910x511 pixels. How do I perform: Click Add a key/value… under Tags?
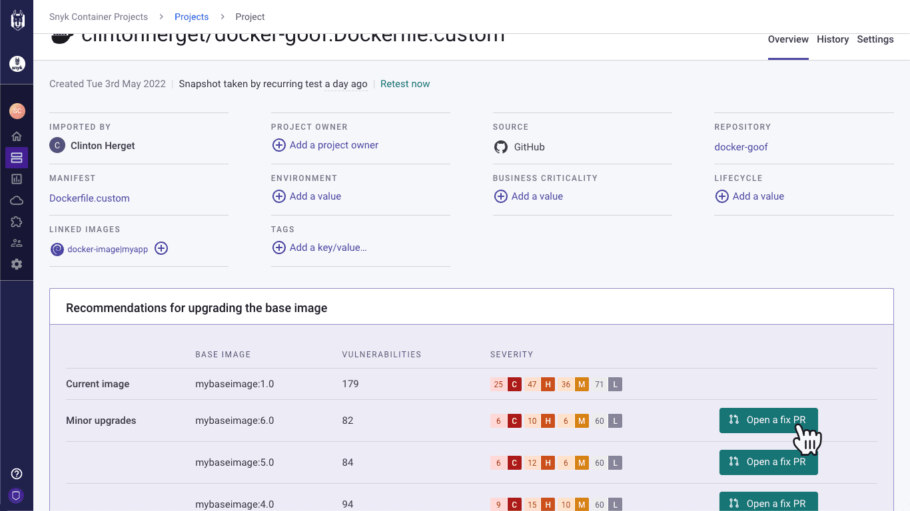point(328,248)
